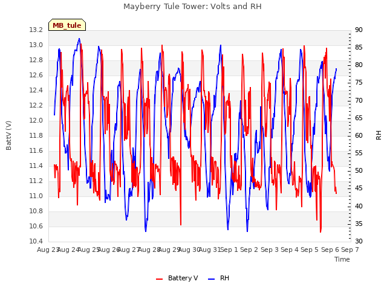Click the 85 right axis tick label
387x290 pixels.
click(359, 47)
